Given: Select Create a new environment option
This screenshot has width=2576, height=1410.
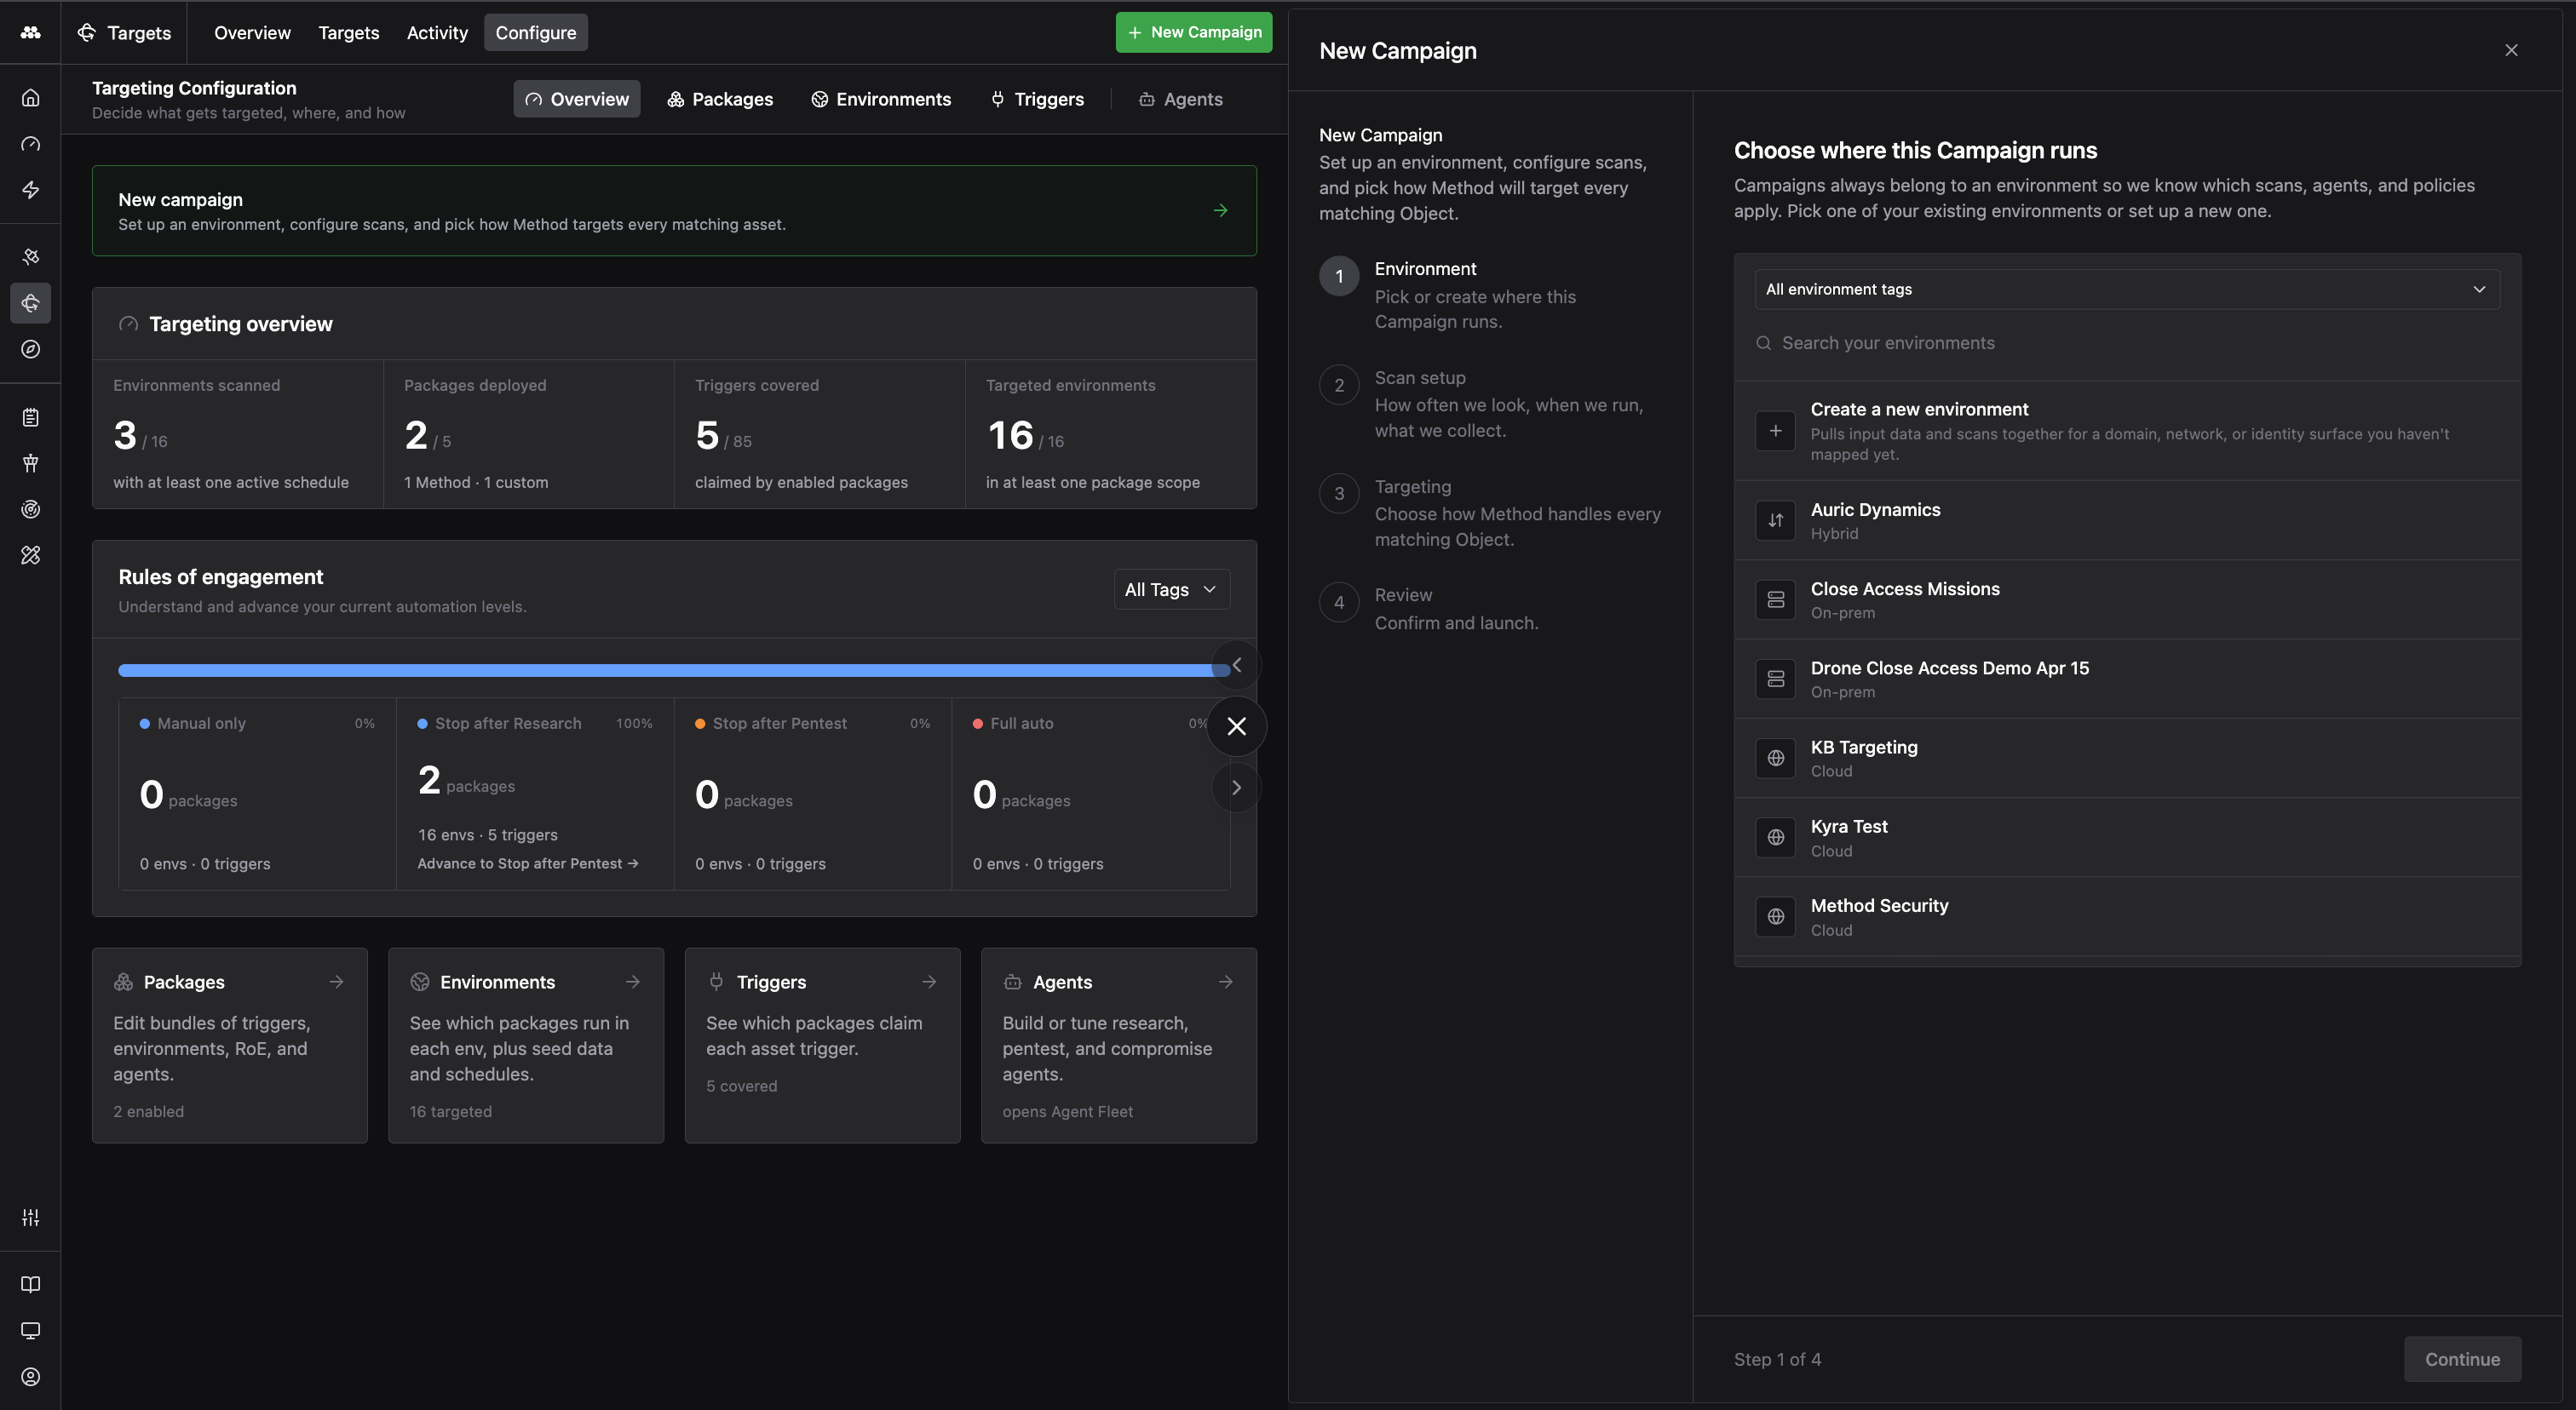Looking at the screenshot, I should [2127, 431].
